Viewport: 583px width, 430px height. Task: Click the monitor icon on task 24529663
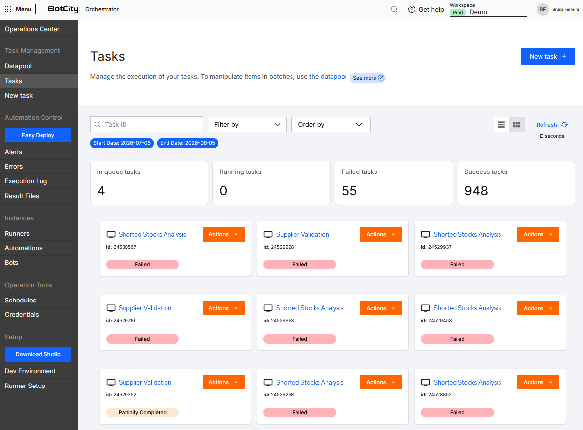point(268,308)
